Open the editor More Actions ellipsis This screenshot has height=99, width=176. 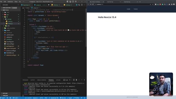click(84, 5)
